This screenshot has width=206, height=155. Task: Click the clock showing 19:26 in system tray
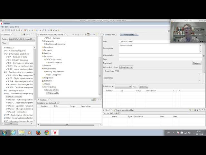(198, 131)
